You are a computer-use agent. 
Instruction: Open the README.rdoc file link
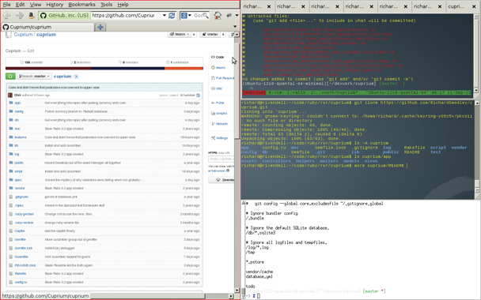point(25,265)
